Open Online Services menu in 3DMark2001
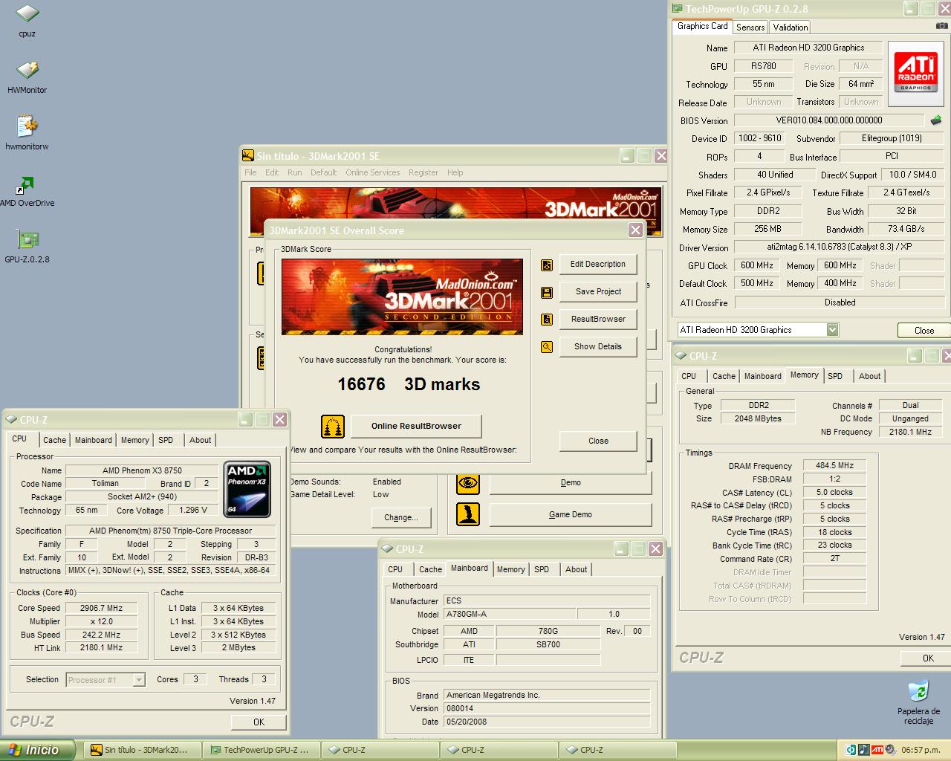This screenshot has width=951, height=761. point(373,172)
